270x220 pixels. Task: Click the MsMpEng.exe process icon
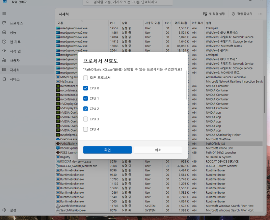(58, 77)
